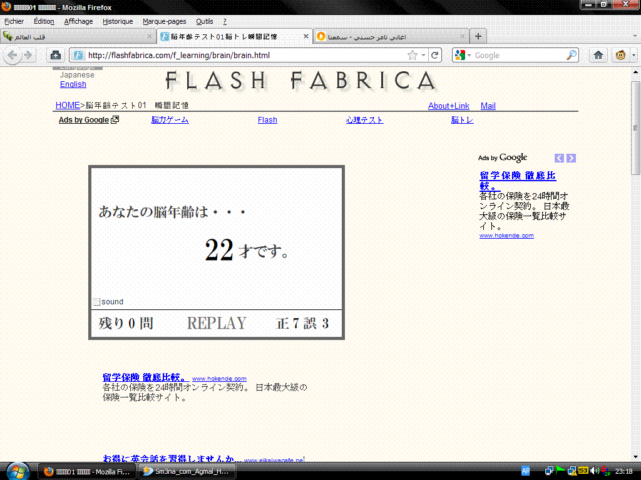
Task: Click the green flag tray icon
Action: pos(560,470)
